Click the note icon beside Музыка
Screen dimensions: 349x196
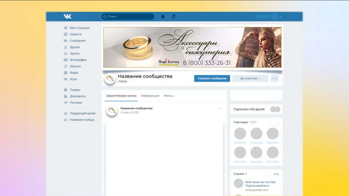pyautogui.click(x=65, y=66)
